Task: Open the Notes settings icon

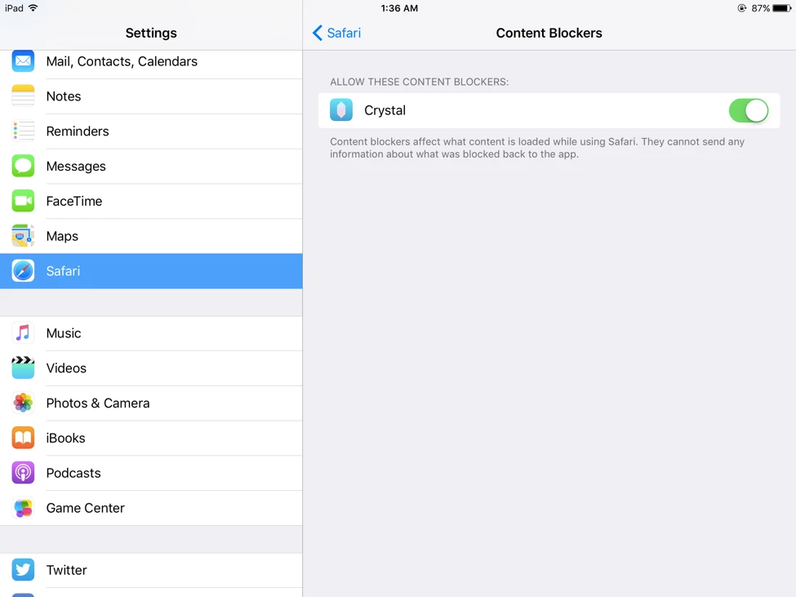Action: [x=22, y=96]
